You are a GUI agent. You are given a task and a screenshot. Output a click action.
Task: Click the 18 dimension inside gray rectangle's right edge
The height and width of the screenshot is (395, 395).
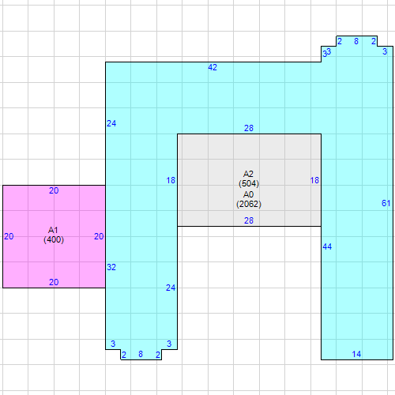[x=314, y=180]
